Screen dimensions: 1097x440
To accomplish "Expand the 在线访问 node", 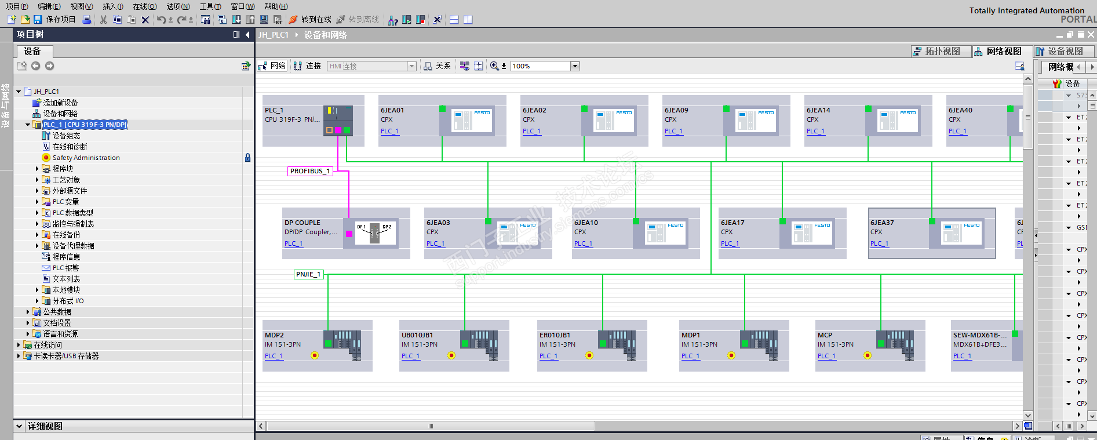I will click(19, 345).
